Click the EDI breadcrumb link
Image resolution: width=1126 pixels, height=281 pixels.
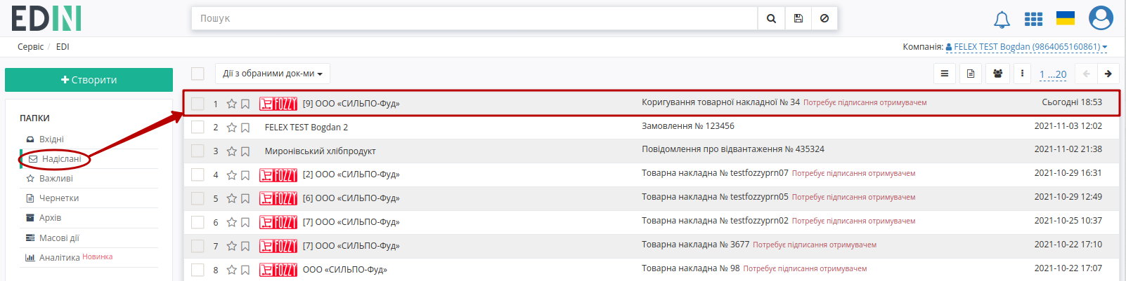63,47
